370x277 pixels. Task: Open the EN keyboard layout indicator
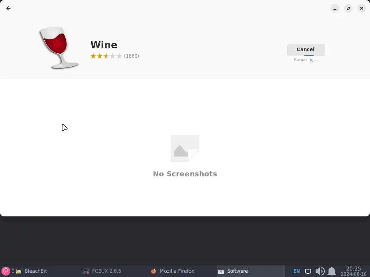[297, 271]
